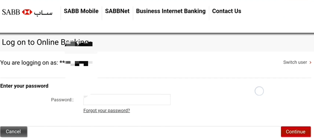Click the circular touch indicator

pyautogui.click(x=259, y=91)
